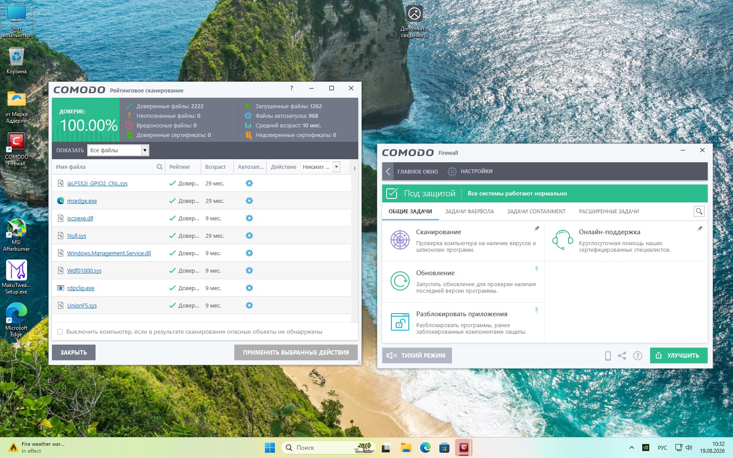Switch to Расширенные задачи tab
Image resolution: width=733 pixels, height=458 pixels.
[609, 212]
